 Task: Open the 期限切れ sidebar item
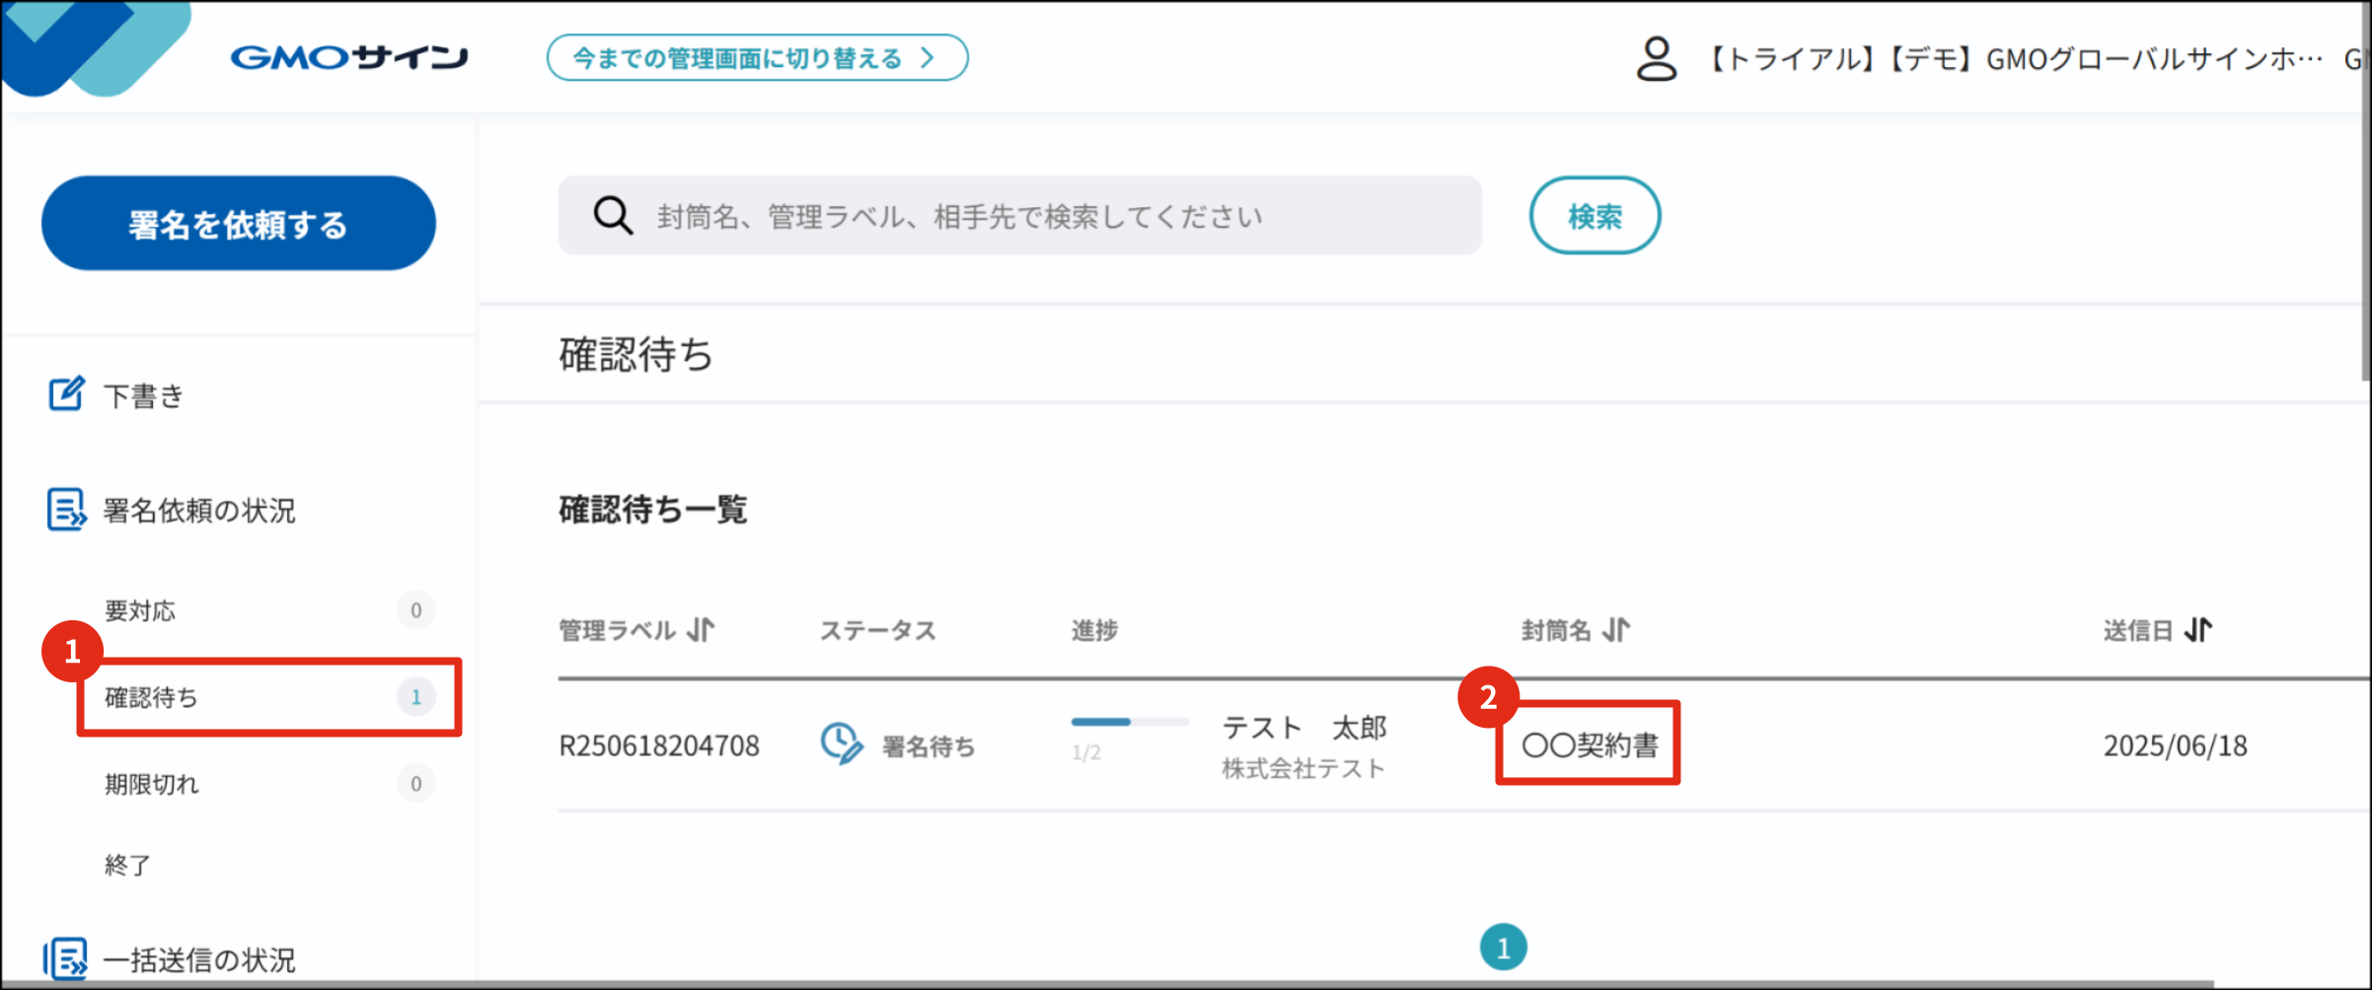[152, 784]
